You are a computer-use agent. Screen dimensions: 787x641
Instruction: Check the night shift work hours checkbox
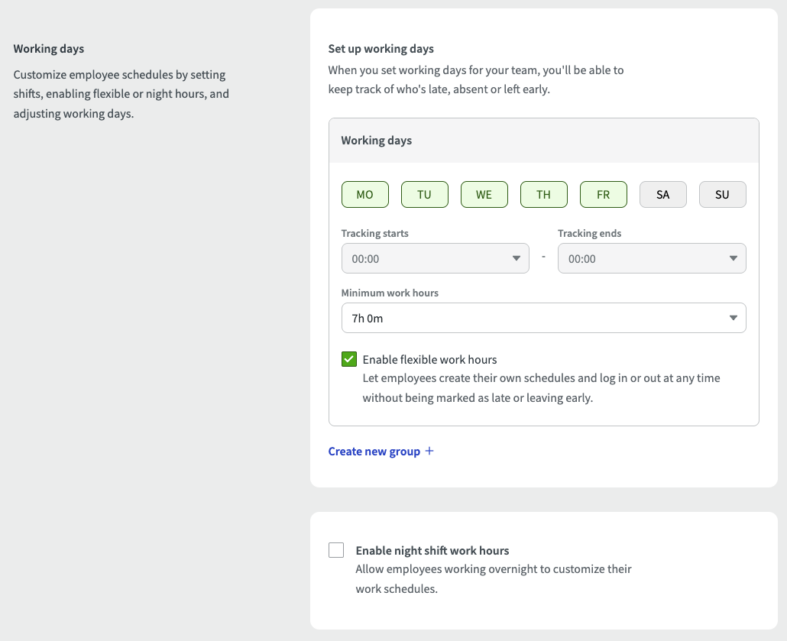[336, 550]
